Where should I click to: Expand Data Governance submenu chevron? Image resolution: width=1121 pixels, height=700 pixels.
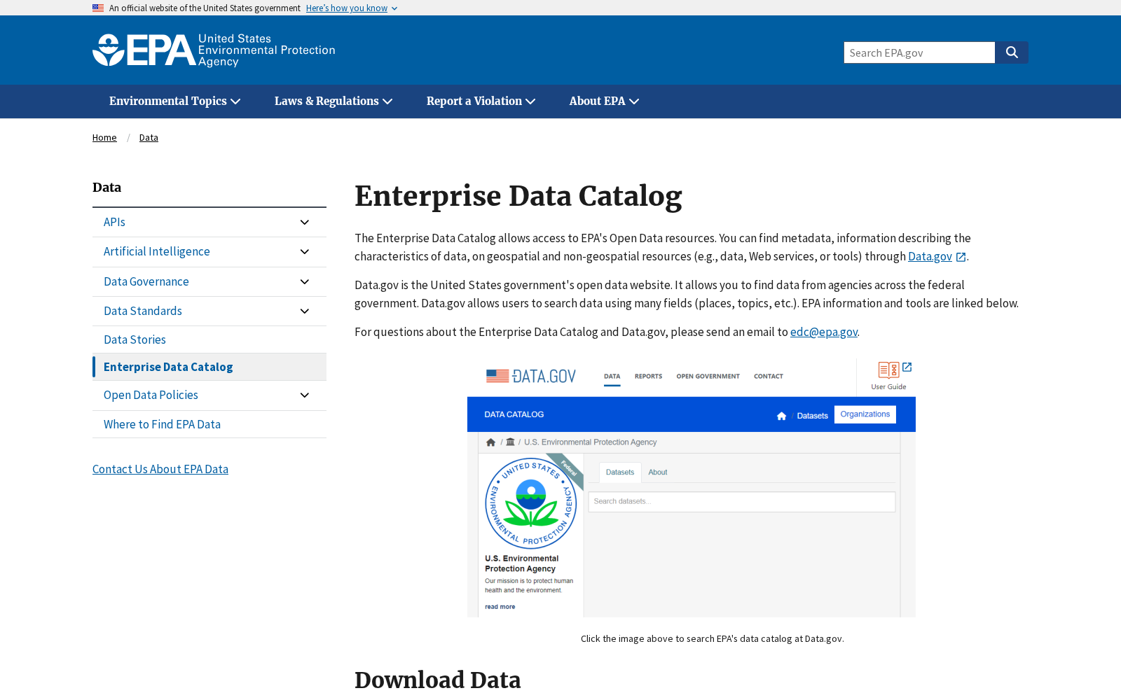point(305,282)
